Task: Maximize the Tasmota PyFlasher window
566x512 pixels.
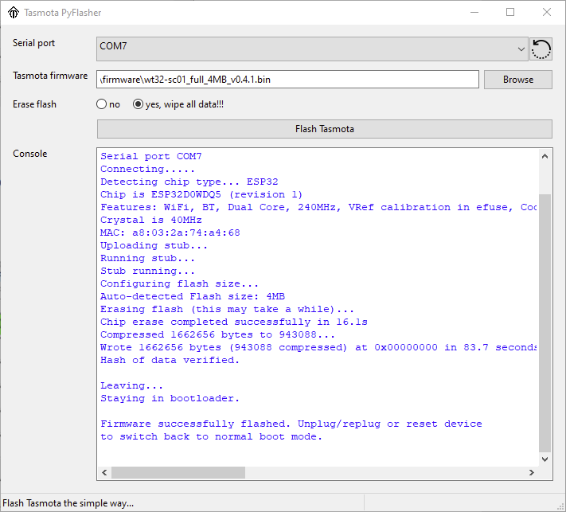Action: [x=510, y=13]
